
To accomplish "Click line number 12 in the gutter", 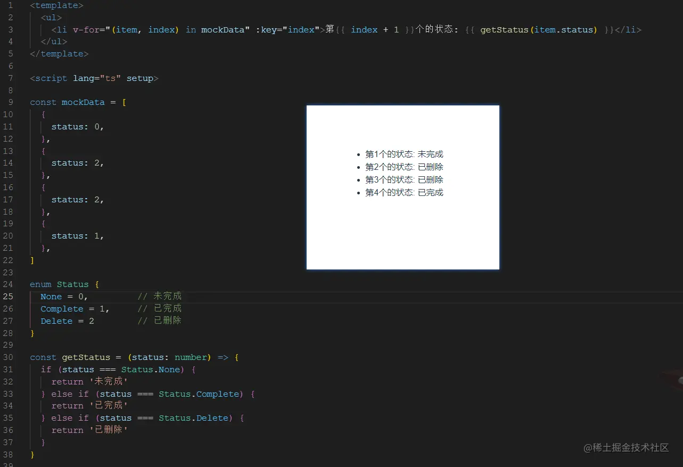I will tap(7, 139).
